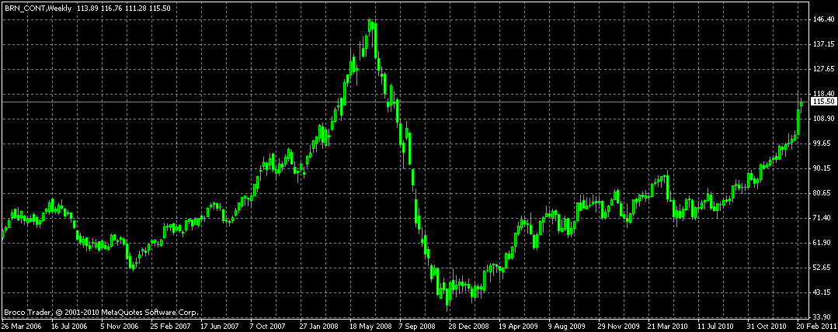This screenshot has width=838, height=332.
Task: Click the 27 Jan 2008 date label
Action: [321, 325]
